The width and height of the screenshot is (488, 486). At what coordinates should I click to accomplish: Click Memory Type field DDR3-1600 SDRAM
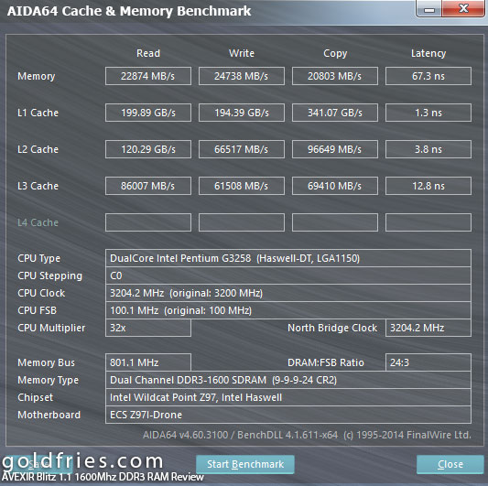click(x=288, y=380)
